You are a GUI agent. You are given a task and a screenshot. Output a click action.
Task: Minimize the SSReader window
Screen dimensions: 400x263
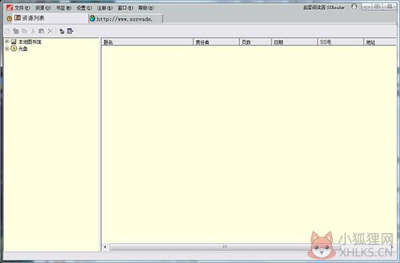367,7
